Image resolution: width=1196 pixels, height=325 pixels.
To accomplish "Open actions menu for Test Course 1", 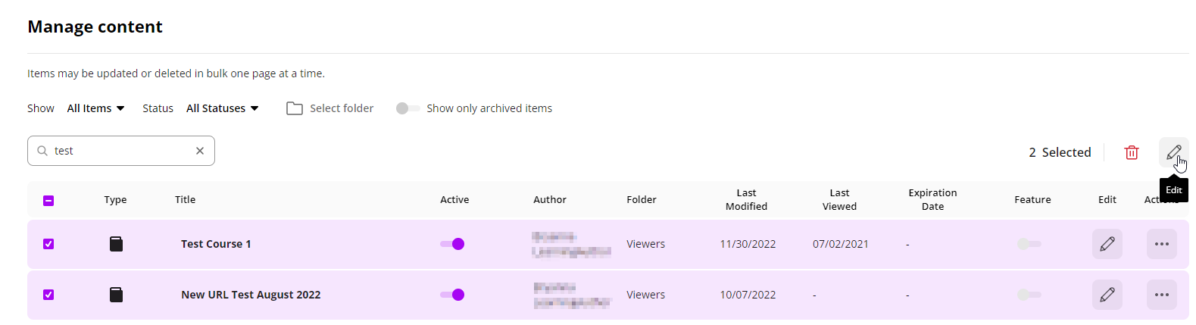I will [x=1162, y=244].
